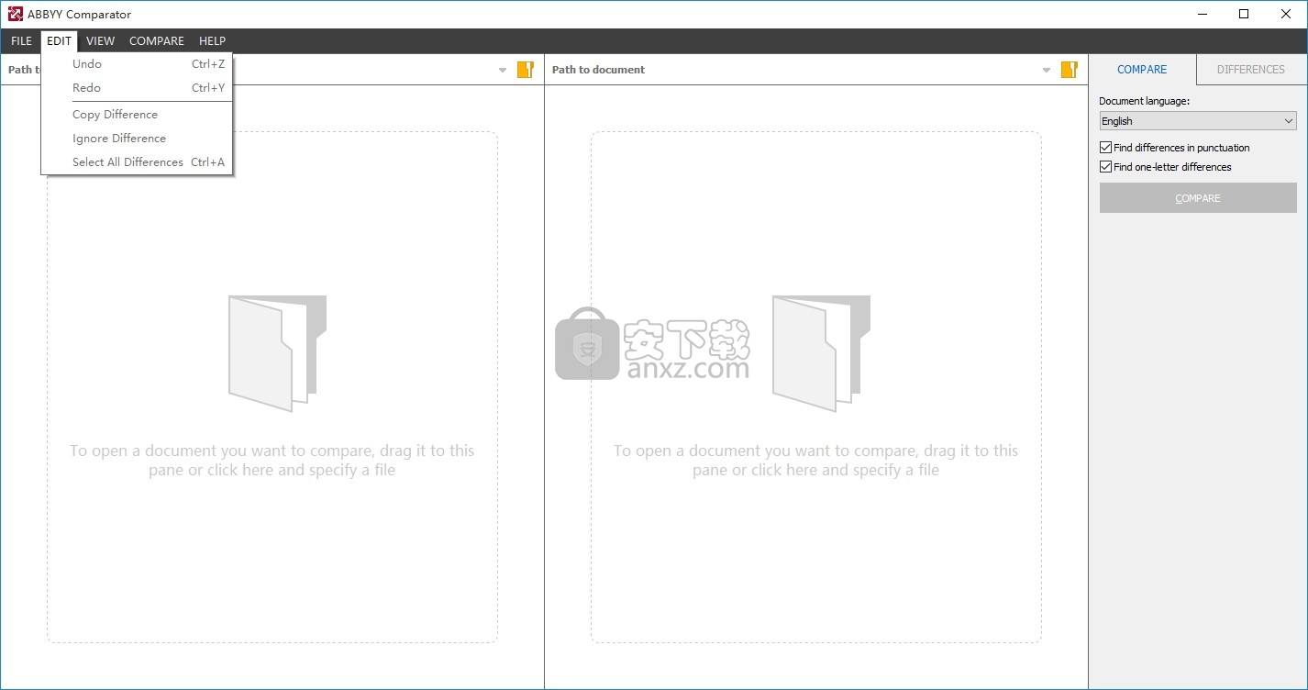
Task: Close the ABBYY Comparator window
Action: tap(1286, 14)
